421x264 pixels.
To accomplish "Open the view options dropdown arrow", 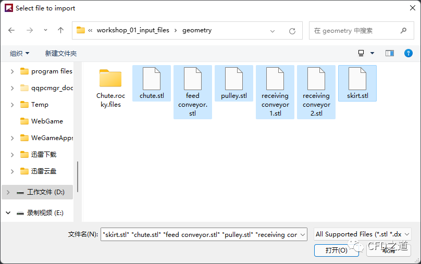I will pos(372,53).
